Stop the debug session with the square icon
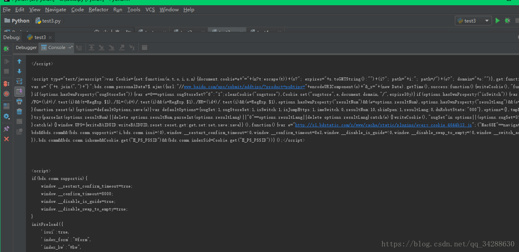This screenshot has width=519, height=252. pos(6,71)
